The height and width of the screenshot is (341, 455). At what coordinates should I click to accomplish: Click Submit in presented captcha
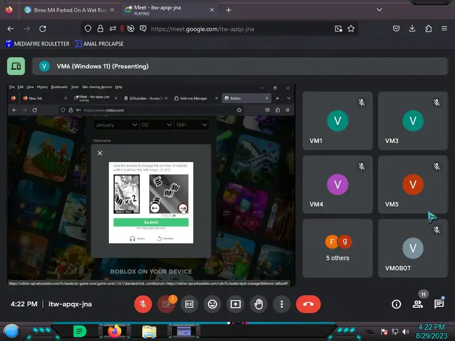[x=151, y=222]
